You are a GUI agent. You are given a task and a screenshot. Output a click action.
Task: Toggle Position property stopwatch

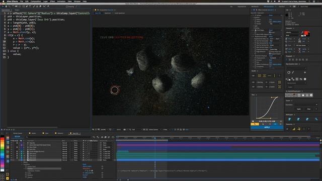(26, 168)
